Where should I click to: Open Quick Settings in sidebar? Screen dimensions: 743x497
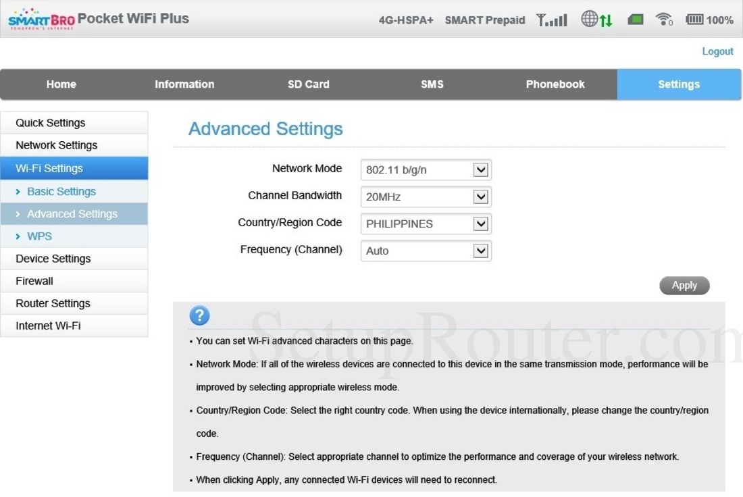click(x=74, y=123)
